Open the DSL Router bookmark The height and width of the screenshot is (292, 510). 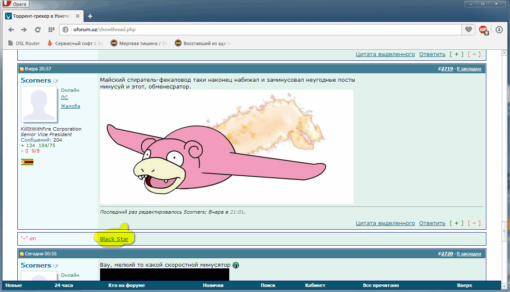24,43
